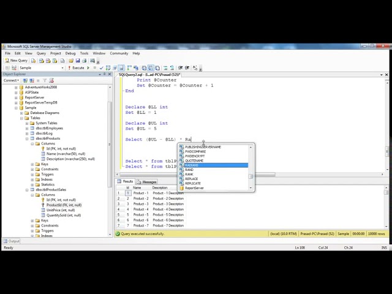Select Results to Grid mode
Viewport: 392px width, 294px height.
(151, 68)
